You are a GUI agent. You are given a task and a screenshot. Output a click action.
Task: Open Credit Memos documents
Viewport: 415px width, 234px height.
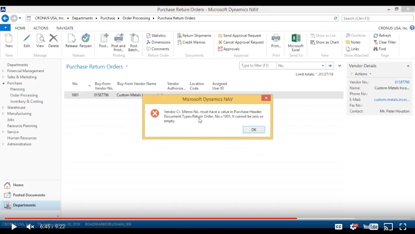click(192, 42)
